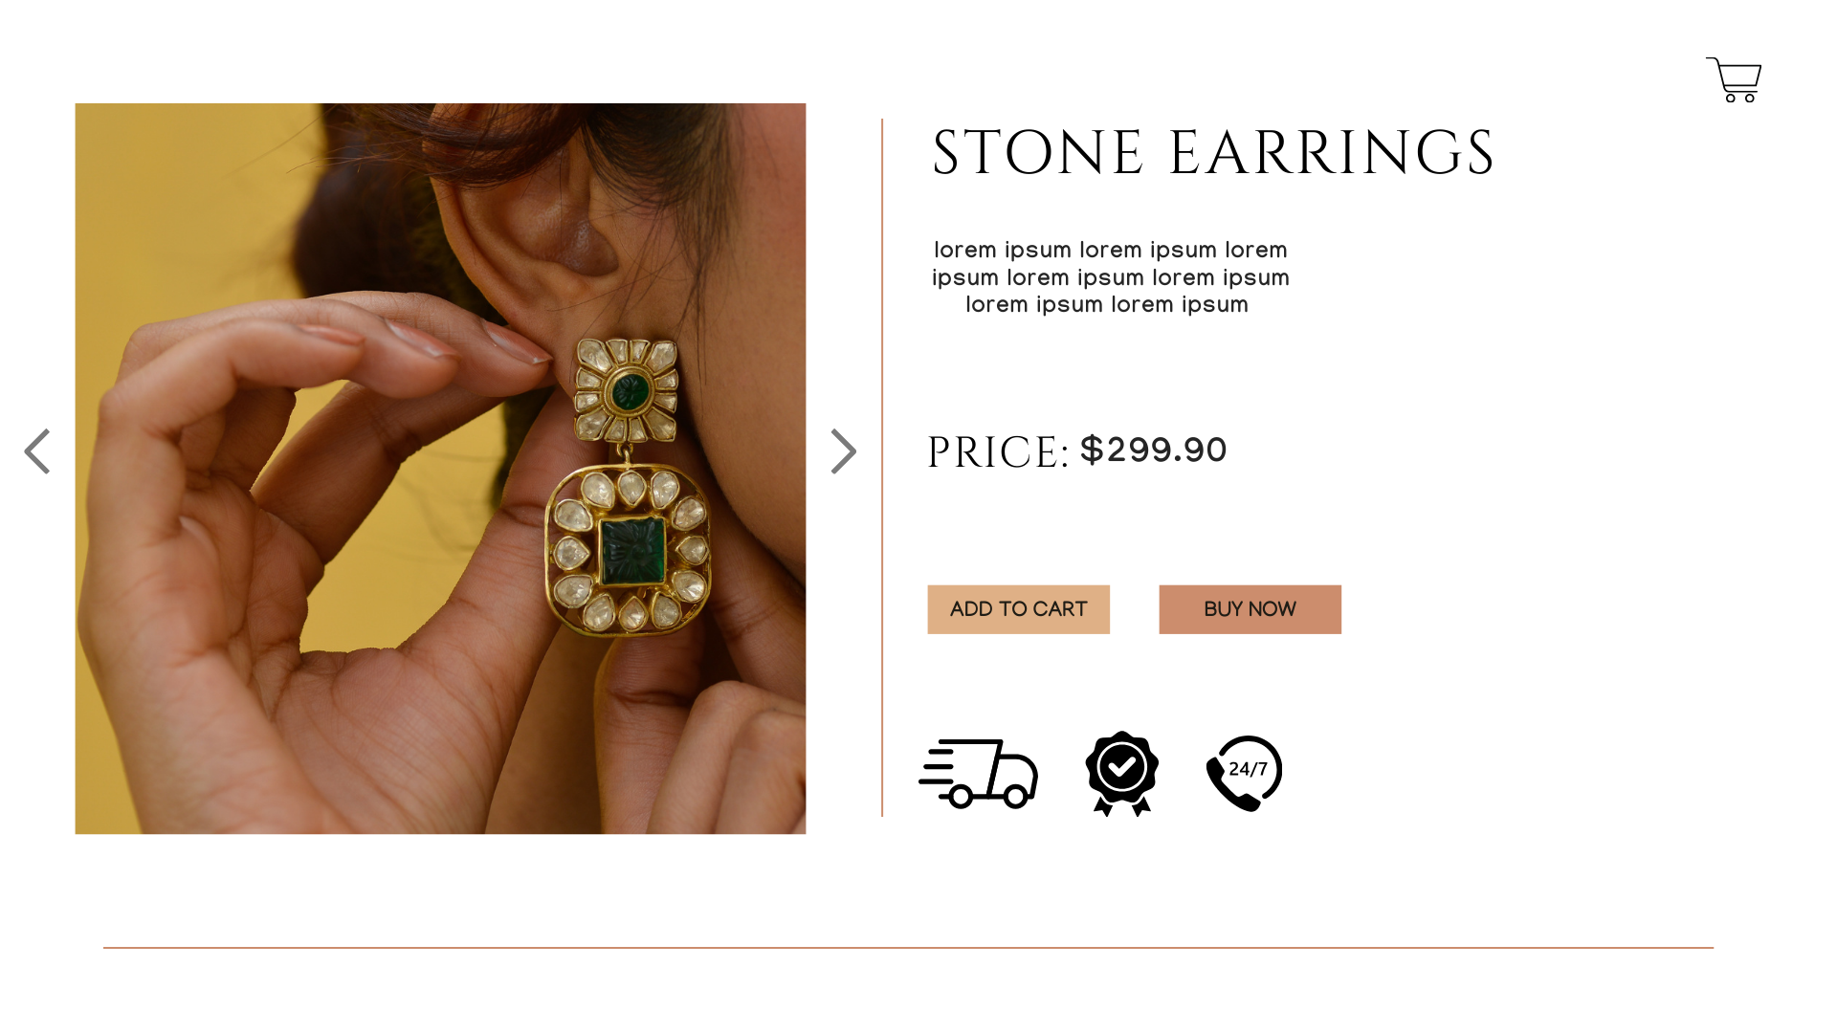Click the fast delivery truck icon
Image resolution: width=1837 pixels, height=1033 pixels.
pyautogui.click(x=979, y=773)
